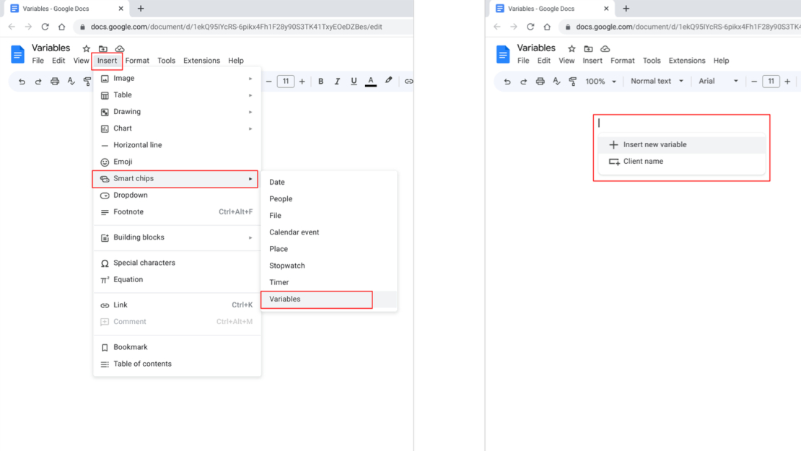Open the text color picker
801x451 pixels.
(x=370, y=81)
